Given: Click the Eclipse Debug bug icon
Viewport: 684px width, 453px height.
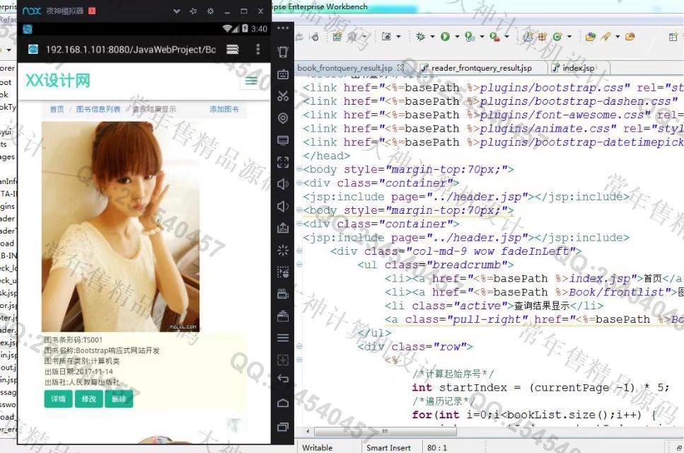Looking at the screenshot, I should click(x=421, y=37).
